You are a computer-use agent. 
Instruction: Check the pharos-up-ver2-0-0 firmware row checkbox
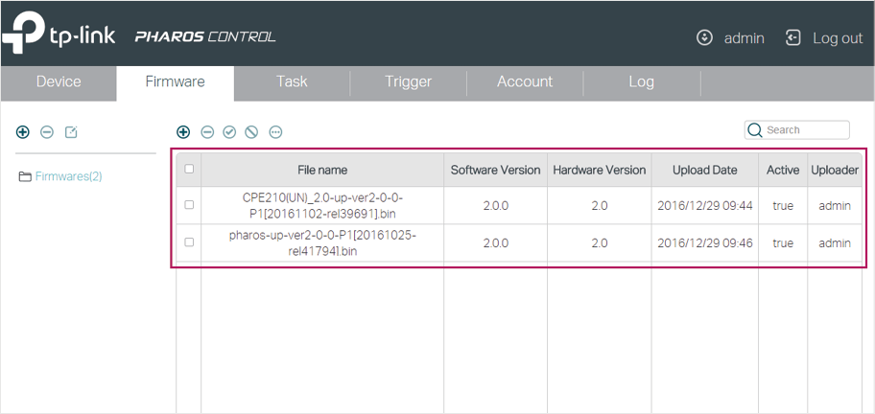[189, 241]
